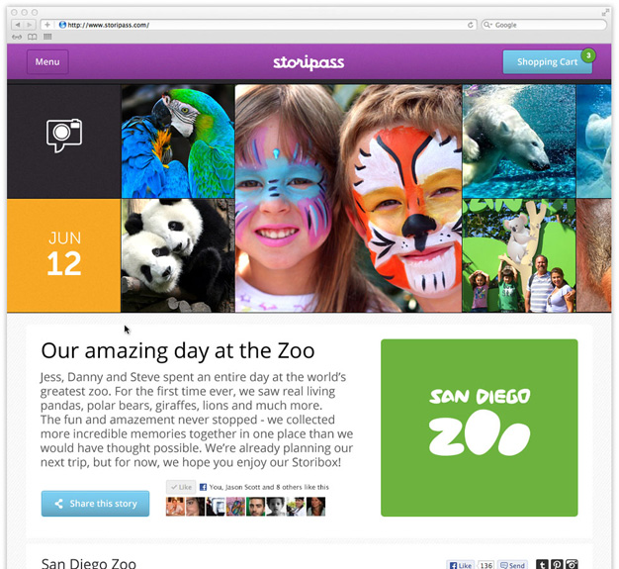Open the Shopping Cart

[547, 61]
